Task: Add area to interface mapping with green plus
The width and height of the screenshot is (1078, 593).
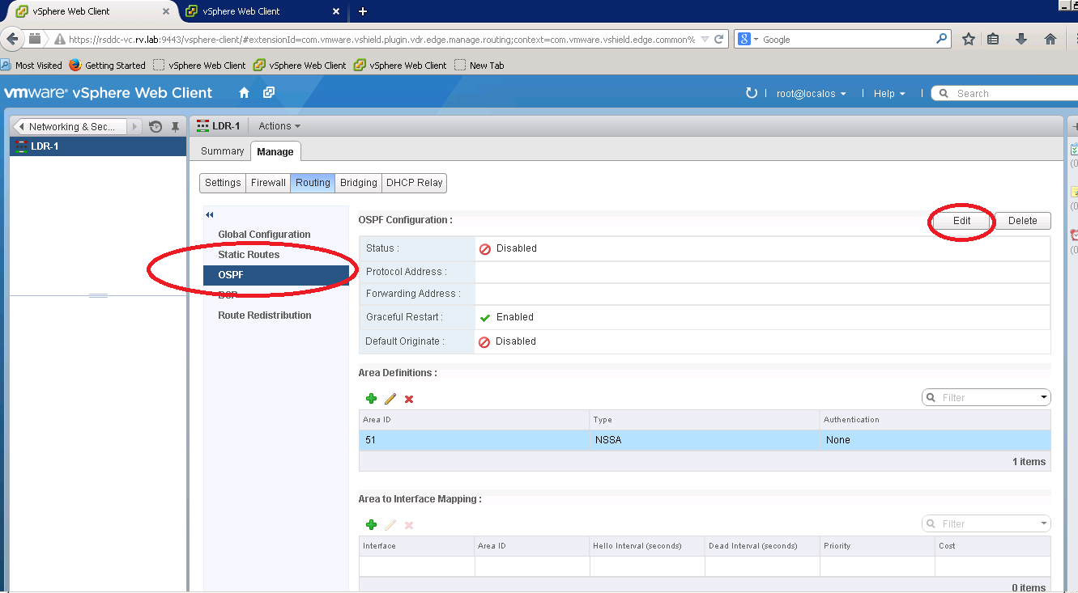Action: pos(371,525)
